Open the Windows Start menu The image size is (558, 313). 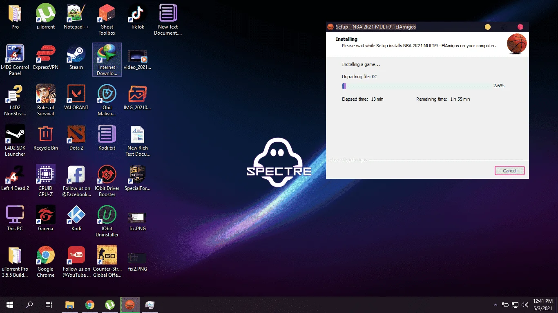[10, 305]
